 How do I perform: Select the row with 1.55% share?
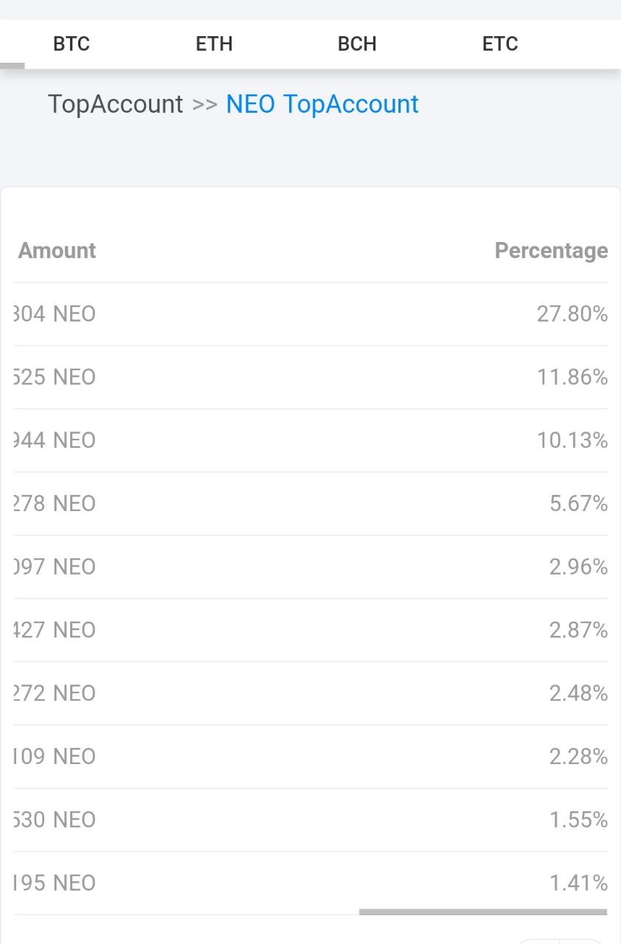(310, 820)
